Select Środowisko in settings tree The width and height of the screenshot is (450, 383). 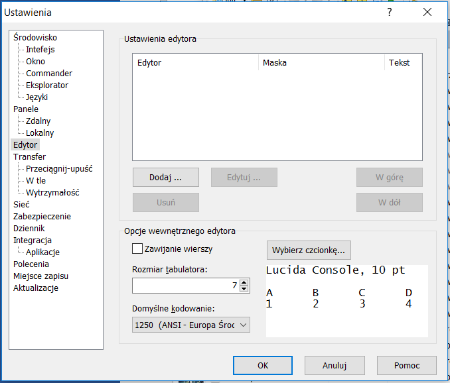(x=35, y=38)
